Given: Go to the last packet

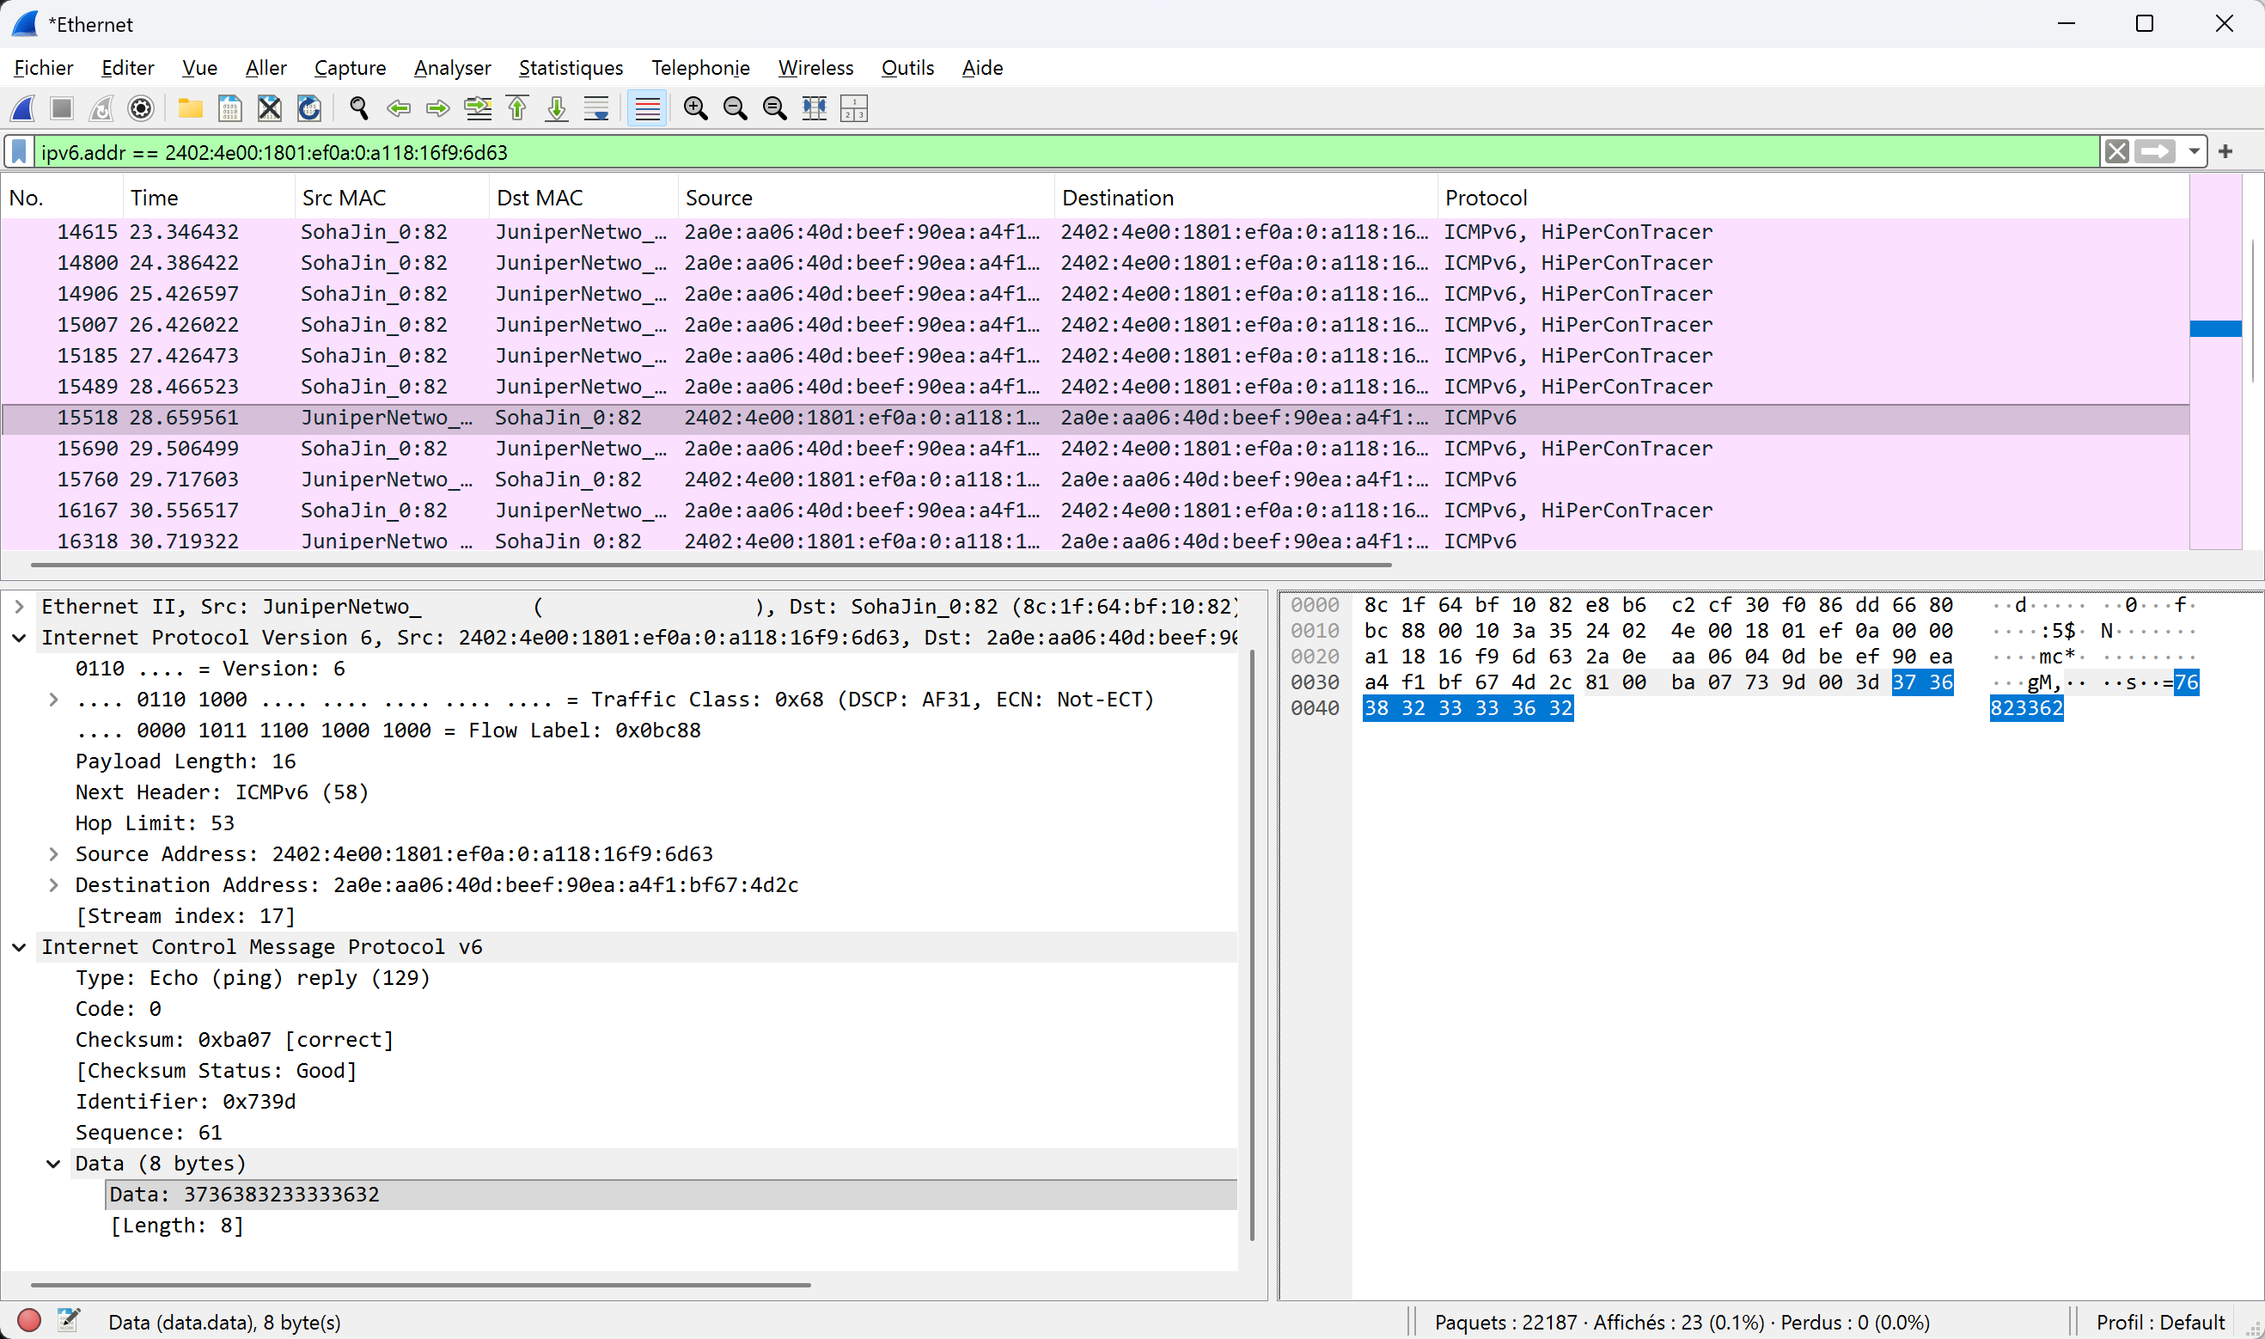Looking at the screenshot, I should tap(557, 108).
